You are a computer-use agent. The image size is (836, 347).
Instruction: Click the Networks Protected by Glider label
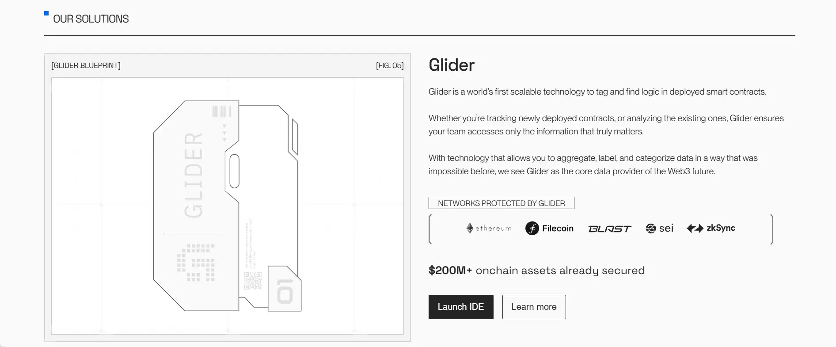tap(501, 203)
